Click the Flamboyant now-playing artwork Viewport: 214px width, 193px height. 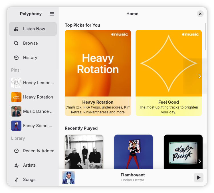tap(68, 178)
